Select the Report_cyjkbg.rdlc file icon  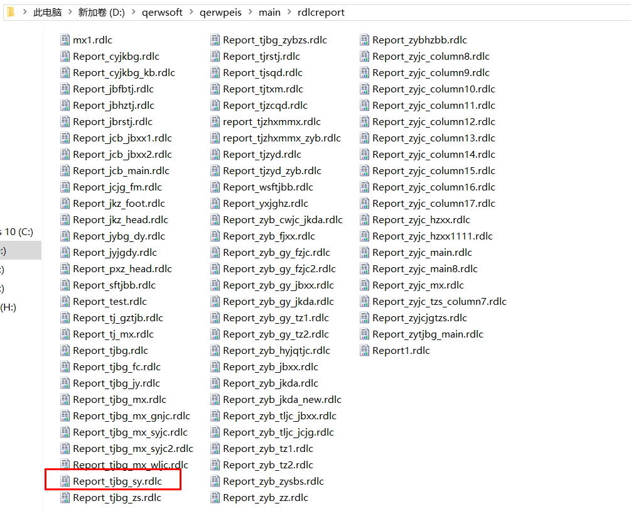coord(65,57)
